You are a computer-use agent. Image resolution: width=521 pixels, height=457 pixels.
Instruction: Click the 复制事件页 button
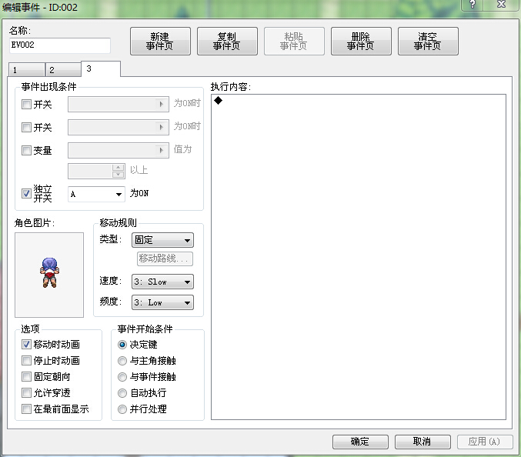coord(227,42)
